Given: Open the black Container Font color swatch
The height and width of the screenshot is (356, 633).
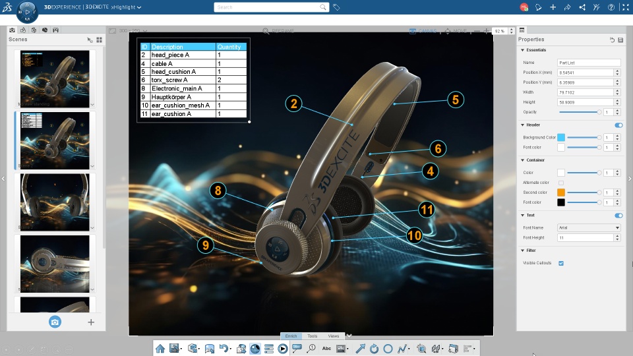Looking at the screenshot, I should coord(561,202).
